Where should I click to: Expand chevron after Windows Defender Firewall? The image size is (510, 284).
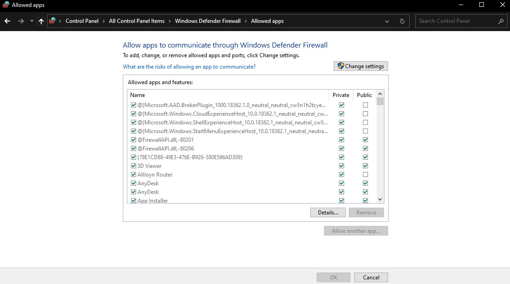click(x=246, y=21)
